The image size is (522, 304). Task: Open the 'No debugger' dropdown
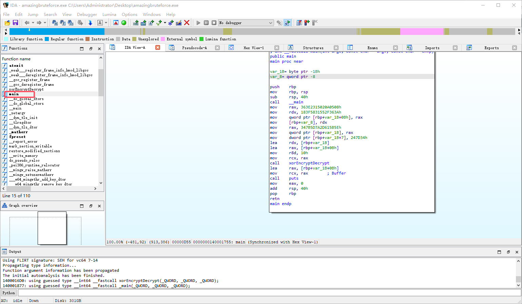[x=246, y=23]
